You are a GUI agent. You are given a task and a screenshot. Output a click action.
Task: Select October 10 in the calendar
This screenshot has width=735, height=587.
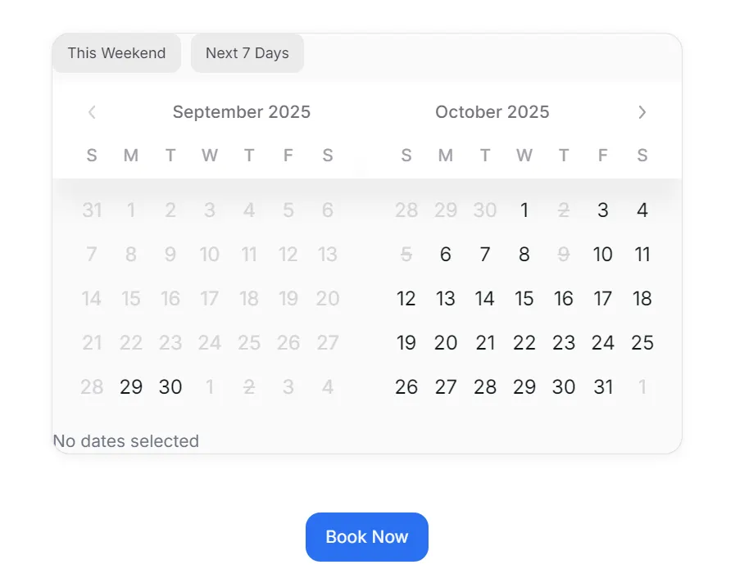coord(603,255)
